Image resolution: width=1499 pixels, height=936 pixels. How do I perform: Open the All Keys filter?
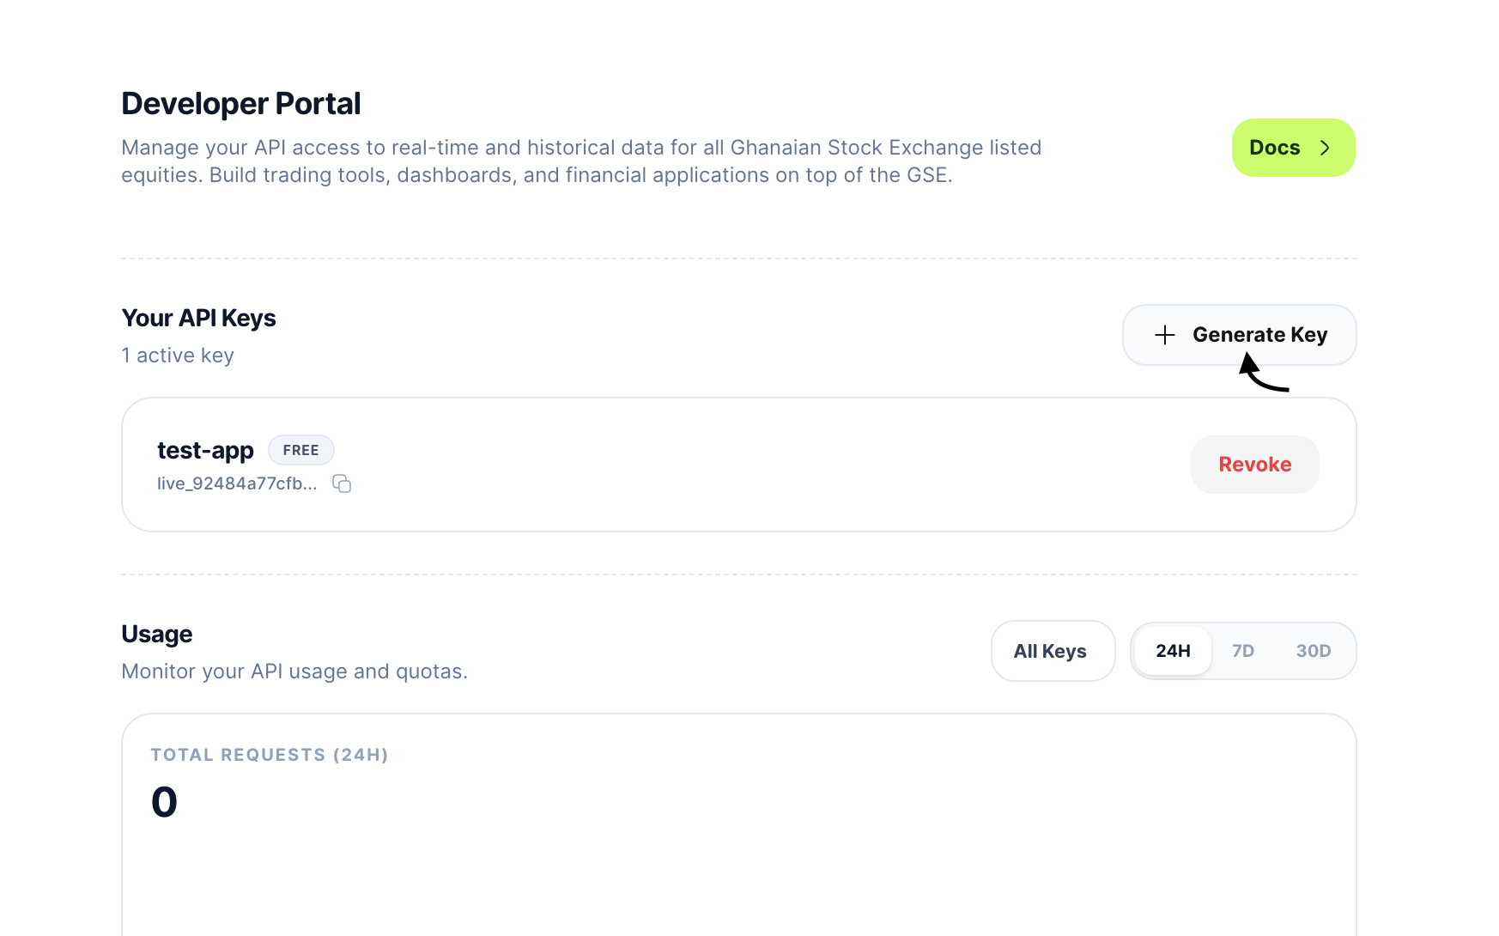(x=1052, y=651)
